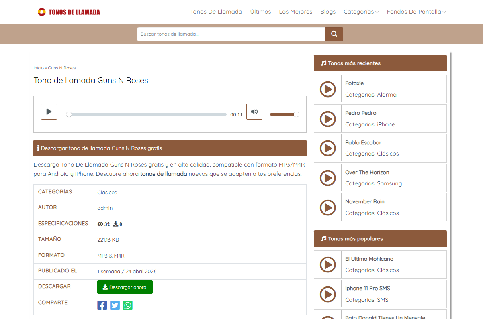Image resolution: width=483 pixels, height=319 pixels.
Task: Play the Iphone 11 Pro SMS preview
Action: (328, 294)
